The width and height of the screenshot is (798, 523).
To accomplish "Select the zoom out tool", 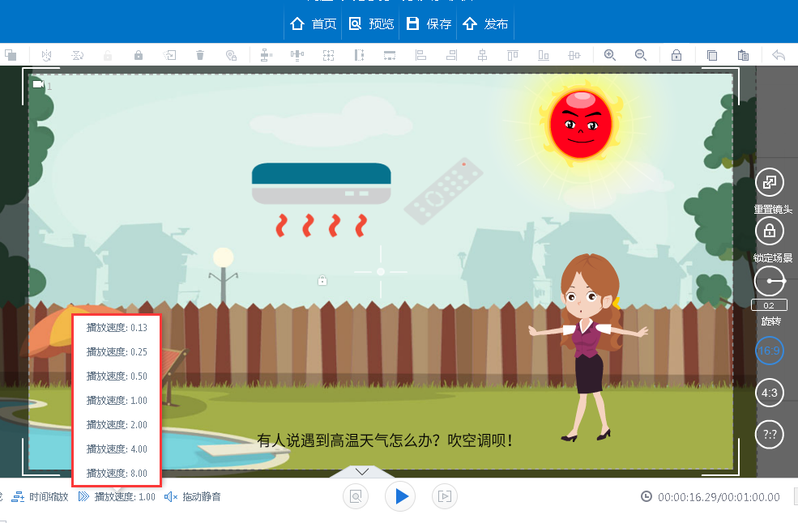I will (x=640, y=55).
